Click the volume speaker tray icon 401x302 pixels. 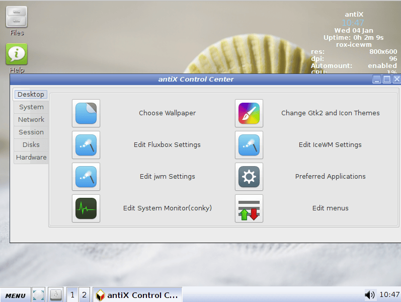(370, 295)
